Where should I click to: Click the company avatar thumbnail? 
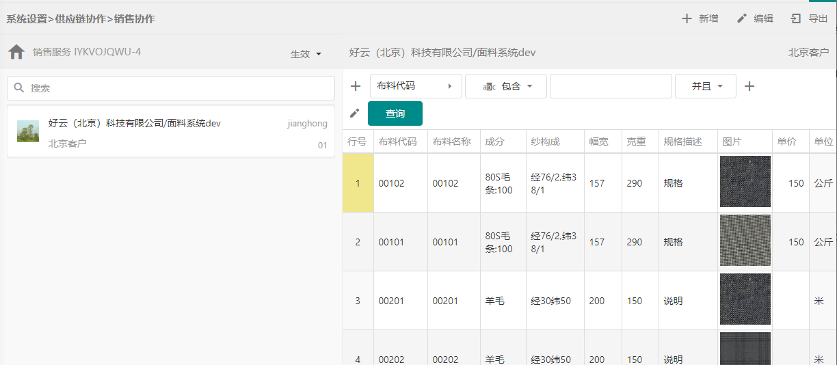(x=28, y=131)
